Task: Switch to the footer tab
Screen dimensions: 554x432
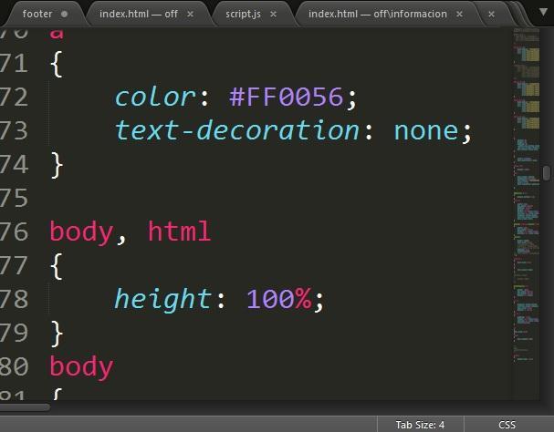Action: 37,15
